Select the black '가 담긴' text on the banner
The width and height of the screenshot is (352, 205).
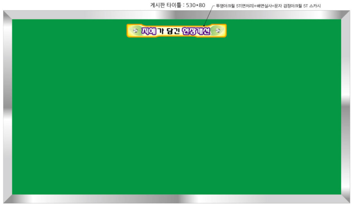[x=169, y=31]
